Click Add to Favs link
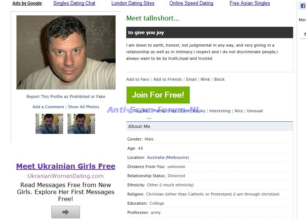Viewport: 306px width, 219px height. [138, 79]
